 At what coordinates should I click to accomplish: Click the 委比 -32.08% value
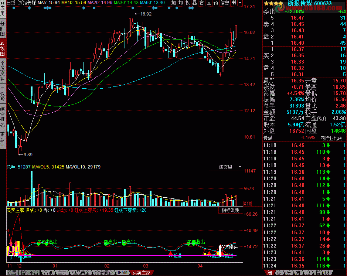click(x=295, y=11)
